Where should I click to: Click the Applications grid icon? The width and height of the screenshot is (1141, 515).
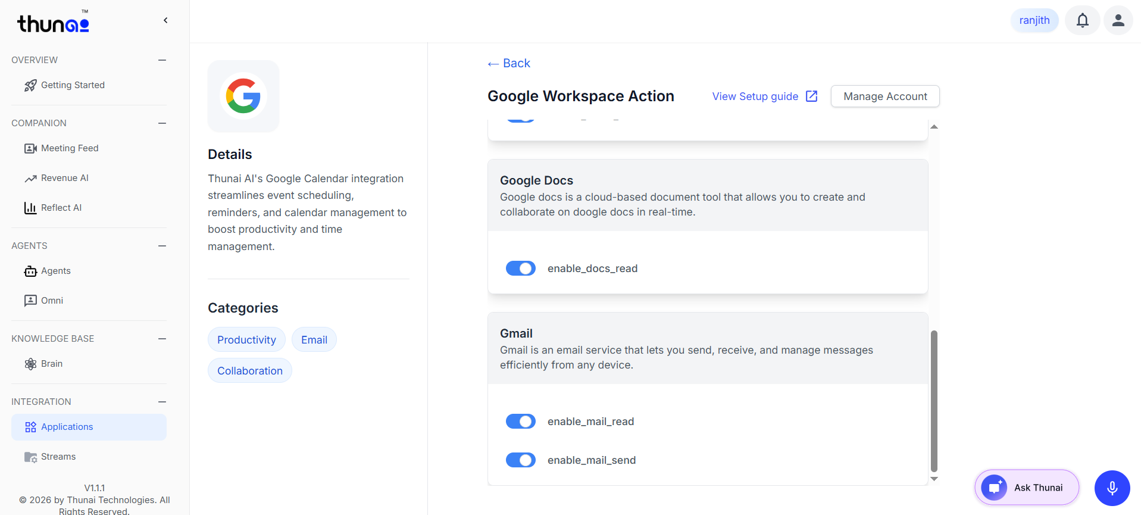[x=30, y=427]
